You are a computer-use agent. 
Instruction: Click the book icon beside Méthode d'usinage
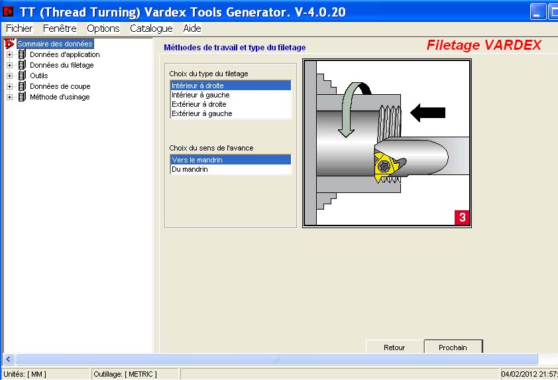(x=22, y=97)
